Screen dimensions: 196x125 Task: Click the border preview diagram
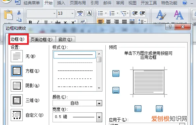click(149, 82)
